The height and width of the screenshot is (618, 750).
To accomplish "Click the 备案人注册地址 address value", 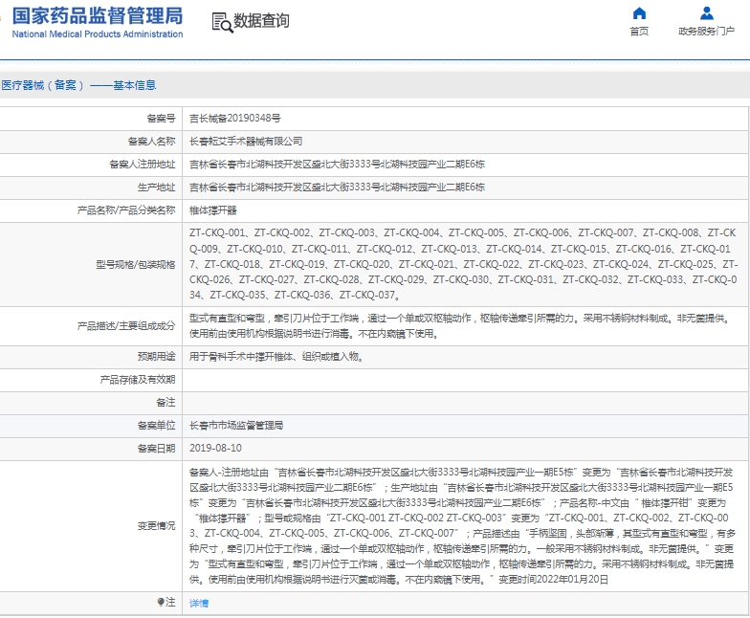I will pyautogui.click(x=337, y=165).
